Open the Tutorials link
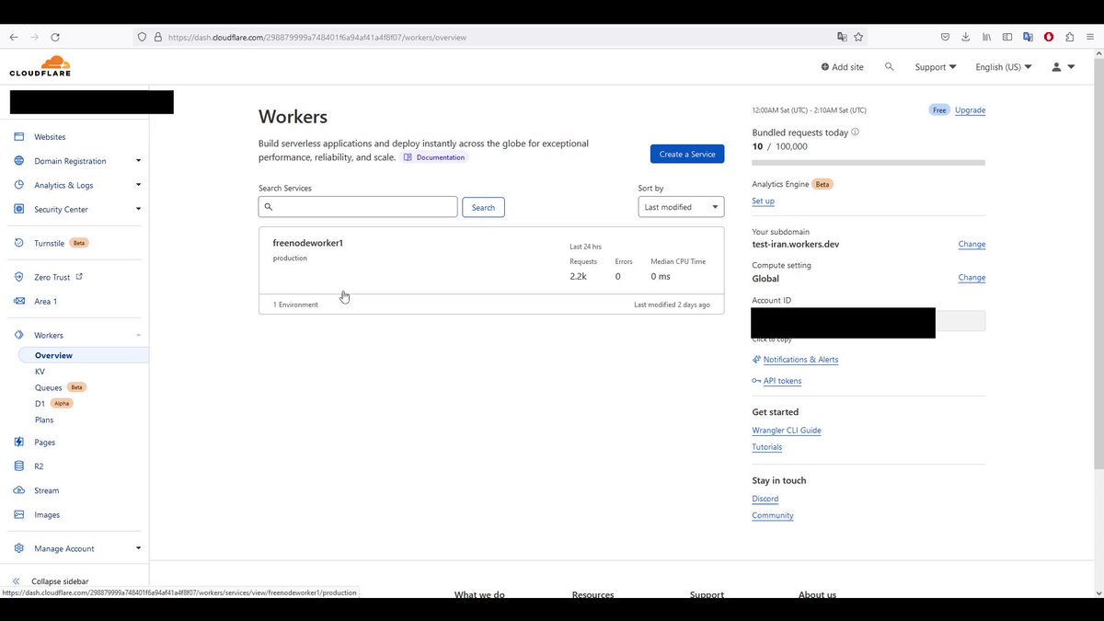Screen dimensions: 1104x621 point(767,447)
